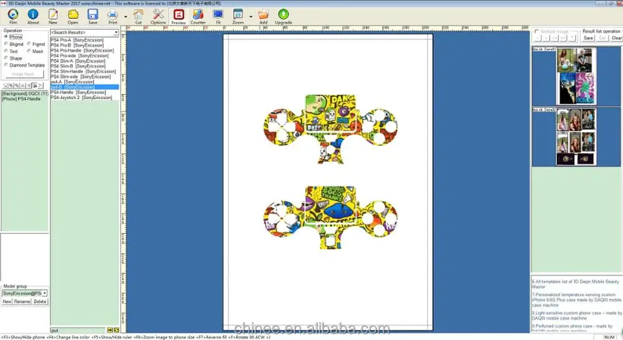623x340 pixels.
Task: Select the [Background] DQCX layer
Action: coord(25,94)
